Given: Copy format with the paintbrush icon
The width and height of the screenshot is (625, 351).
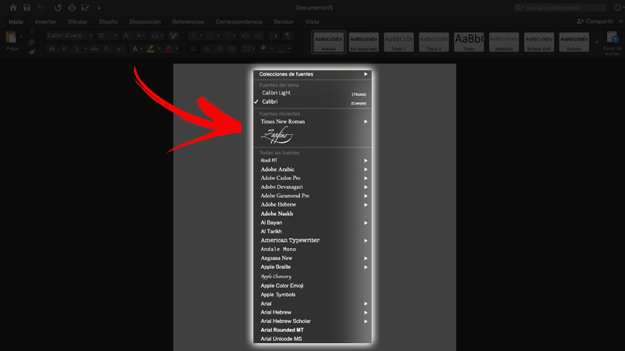Looking at the screenshot, I should (x=31, y=51).
